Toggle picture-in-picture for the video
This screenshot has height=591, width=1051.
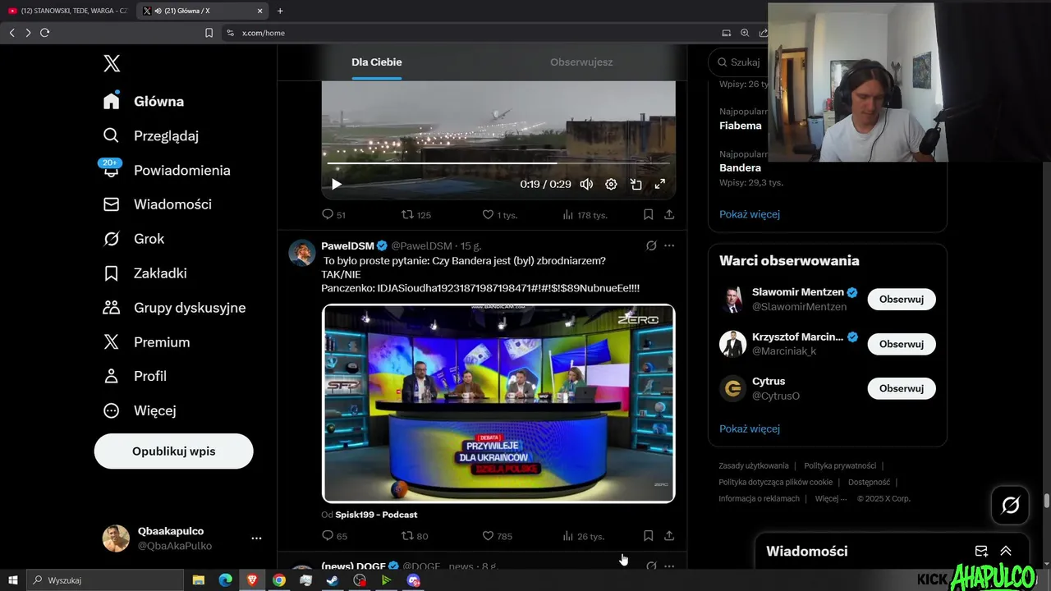(x=636, y=185)
